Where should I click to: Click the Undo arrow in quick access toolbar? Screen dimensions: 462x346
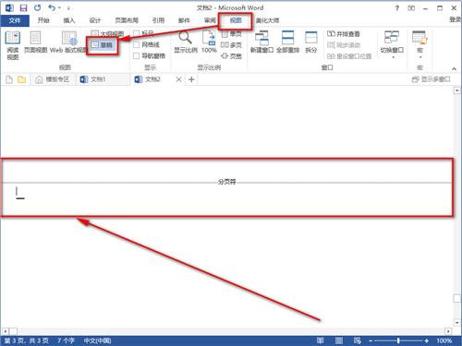click(x=52, y=7)
